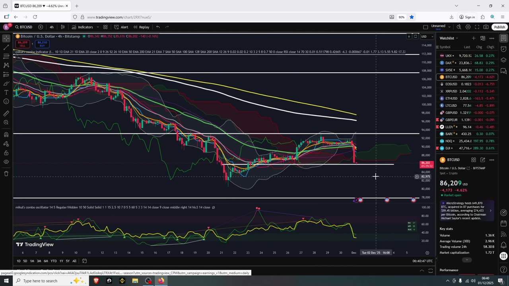This screenshot has height=286, width=509.
Task: Expand the indicators favorites arrow
Action: pyautogui.click(x=97, y=27)
